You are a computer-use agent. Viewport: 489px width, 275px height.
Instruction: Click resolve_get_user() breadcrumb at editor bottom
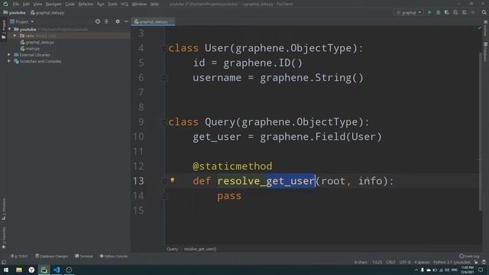pyautogui.click(x=200, y=249)
